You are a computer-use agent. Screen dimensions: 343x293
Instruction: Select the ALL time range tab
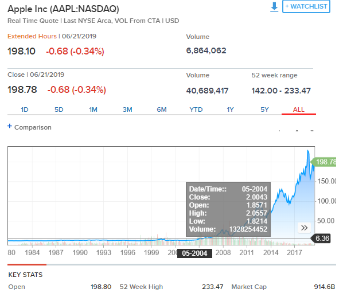coord(299,110)
